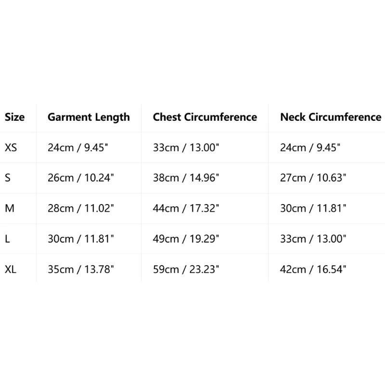Click XL chest circumference 59cm / 23.23"
This screenshot has width=385, height=385.
(x=186, y=269)
